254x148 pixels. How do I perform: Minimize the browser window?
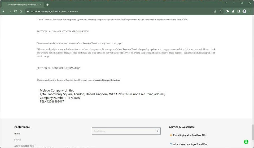pos(234,3)
